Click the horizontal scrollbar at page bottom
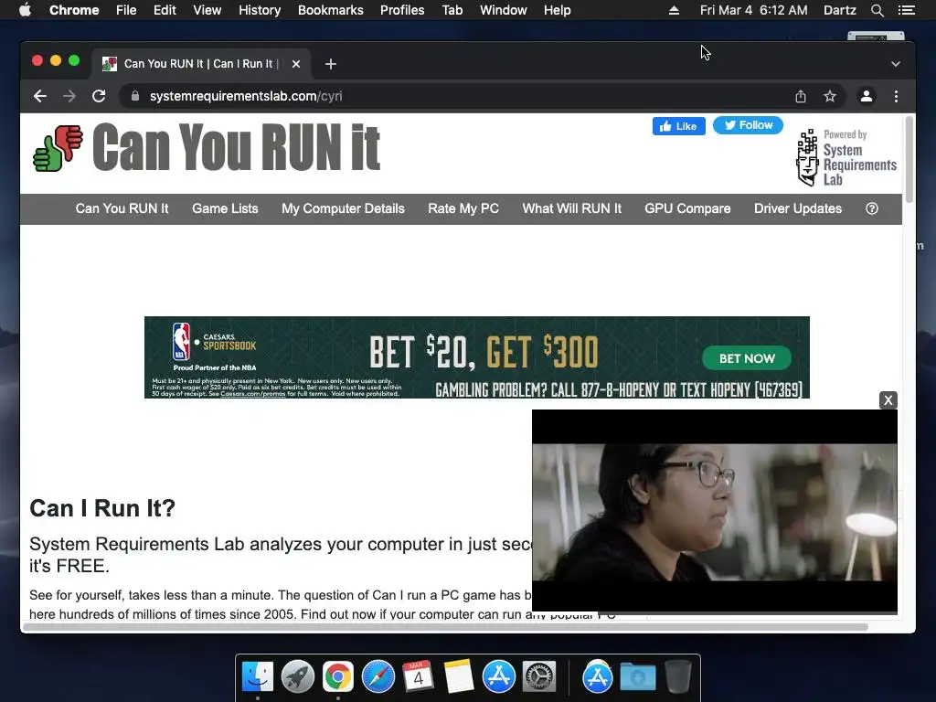This screenshot has width=936, height=702. [445, 627]
